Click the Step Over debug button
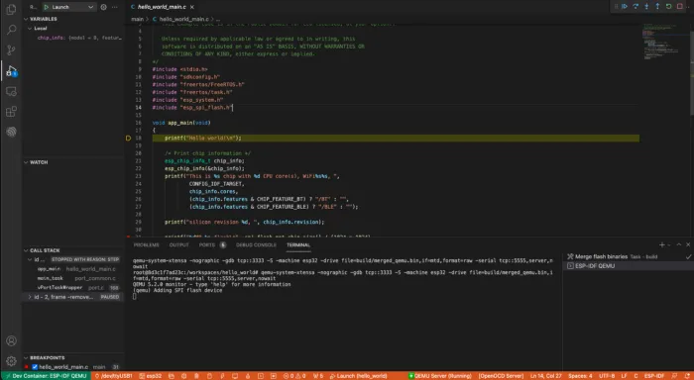The image size is (694, 380). point(636,6)
